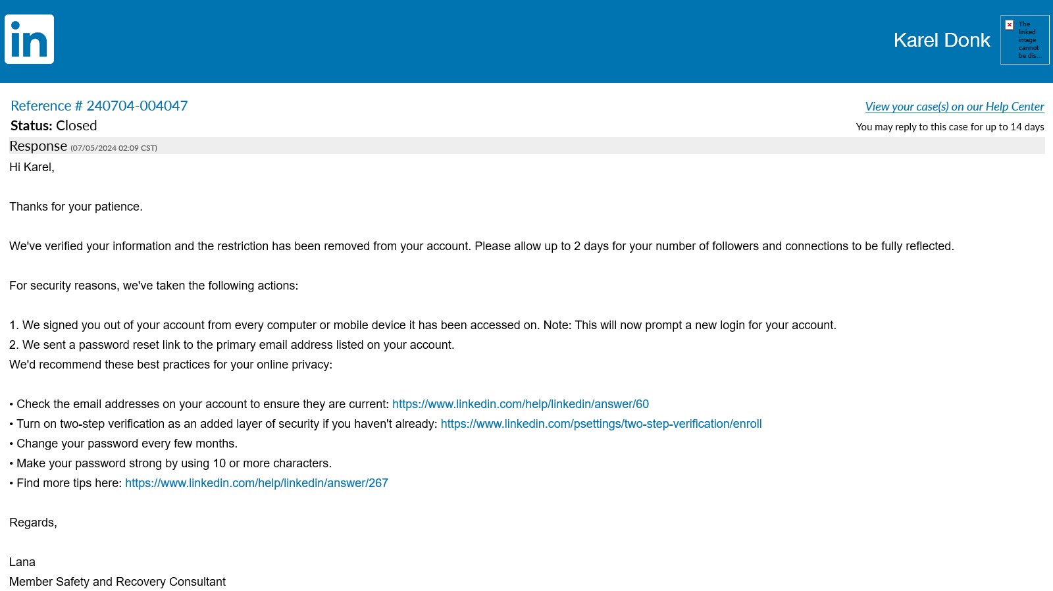The width and height of the screenshot is (1053, 591).
Task: Click the reply for up to 14 days notice
Action: (950, 127)
